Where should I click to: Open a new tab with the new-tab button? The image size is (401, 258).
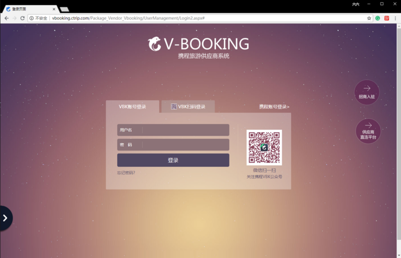click(64, 9)
